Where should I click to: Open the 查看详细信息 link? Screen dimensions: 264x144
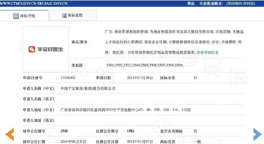click(x=208, y=52)
